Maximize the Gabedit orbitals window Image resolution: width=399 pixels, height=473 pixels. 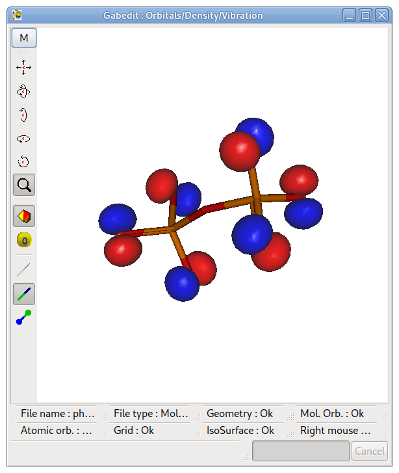(366, 15)
